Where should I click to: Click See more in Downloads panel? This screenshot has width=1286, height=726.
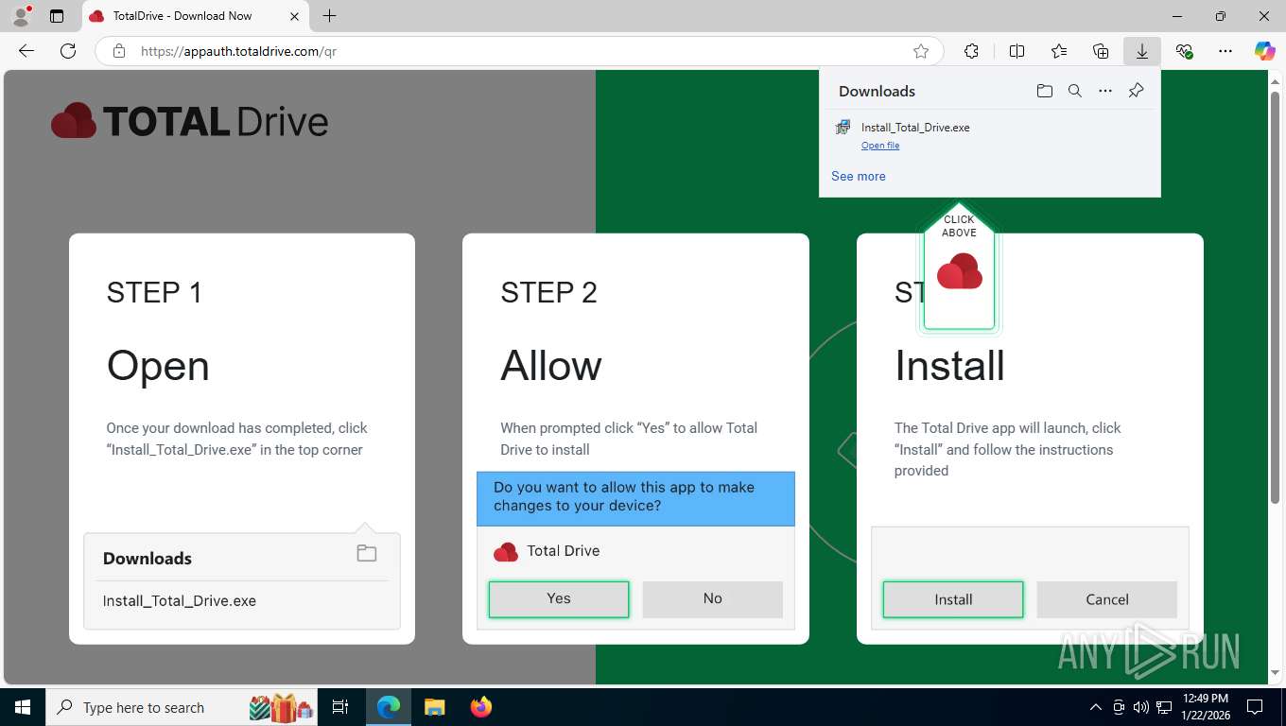point(859,176)
